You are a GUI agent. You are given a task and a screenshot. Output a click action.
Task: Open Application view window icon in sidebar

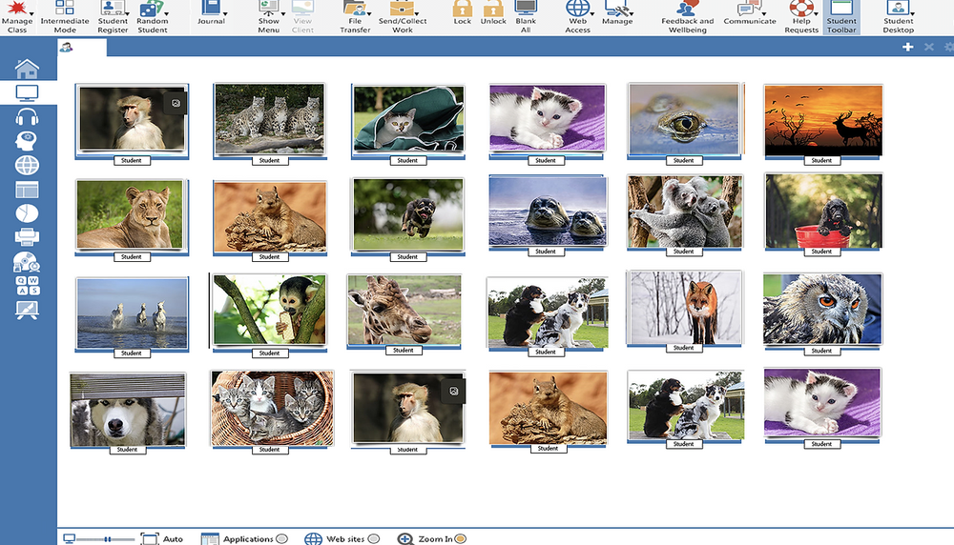point(27,190)
